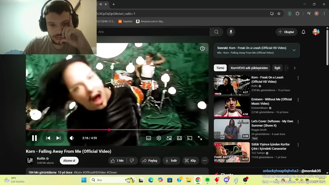Open Let's Cover: Deftones video title
The width and height of the screenshot is (329, 185).
pos(272,123)
